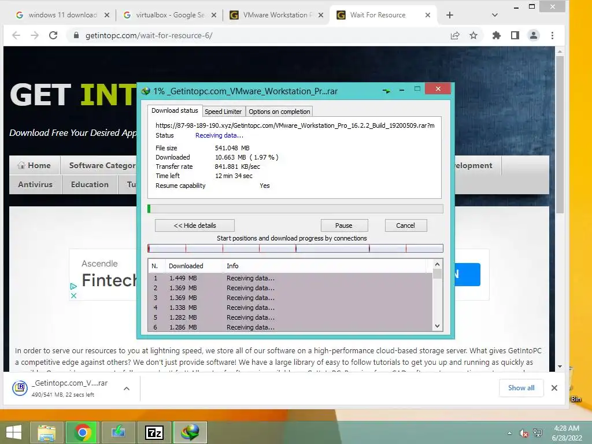Image resolution: width=592 pixels, height=444 pixels.
Task: Click Internet Download Manager taskbar icon
Action: 190,432
